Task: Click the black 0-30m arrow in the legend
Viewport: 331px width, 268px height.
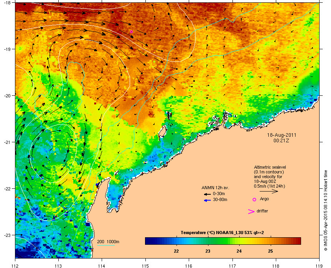Action: coord(207,194)
